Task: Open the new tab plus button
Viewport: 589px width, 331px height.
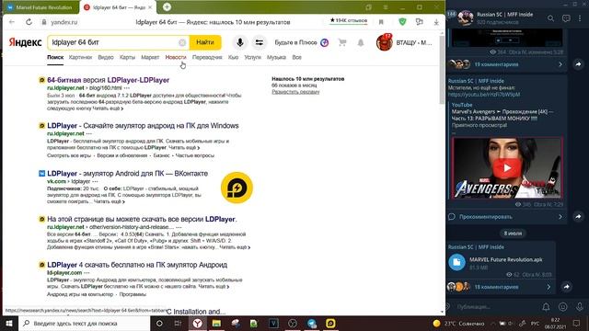Action: (x=167, y=6)
